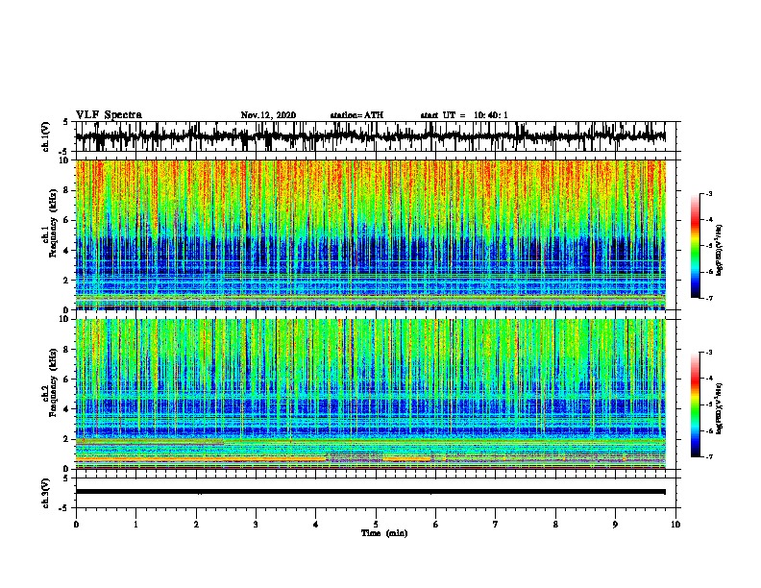The width and height of the screenshot is (761, 588).
Task: Click the 'VLF Spectra' title text
Action: pos(109,114)
